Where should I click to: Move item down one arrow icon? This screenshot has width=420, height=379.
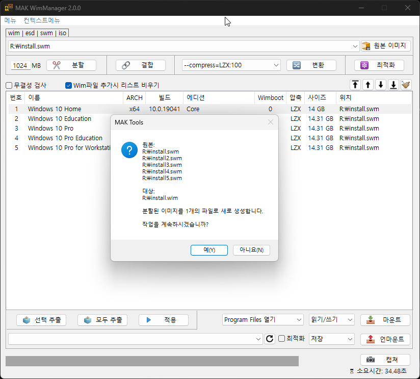tap(381, 85)
